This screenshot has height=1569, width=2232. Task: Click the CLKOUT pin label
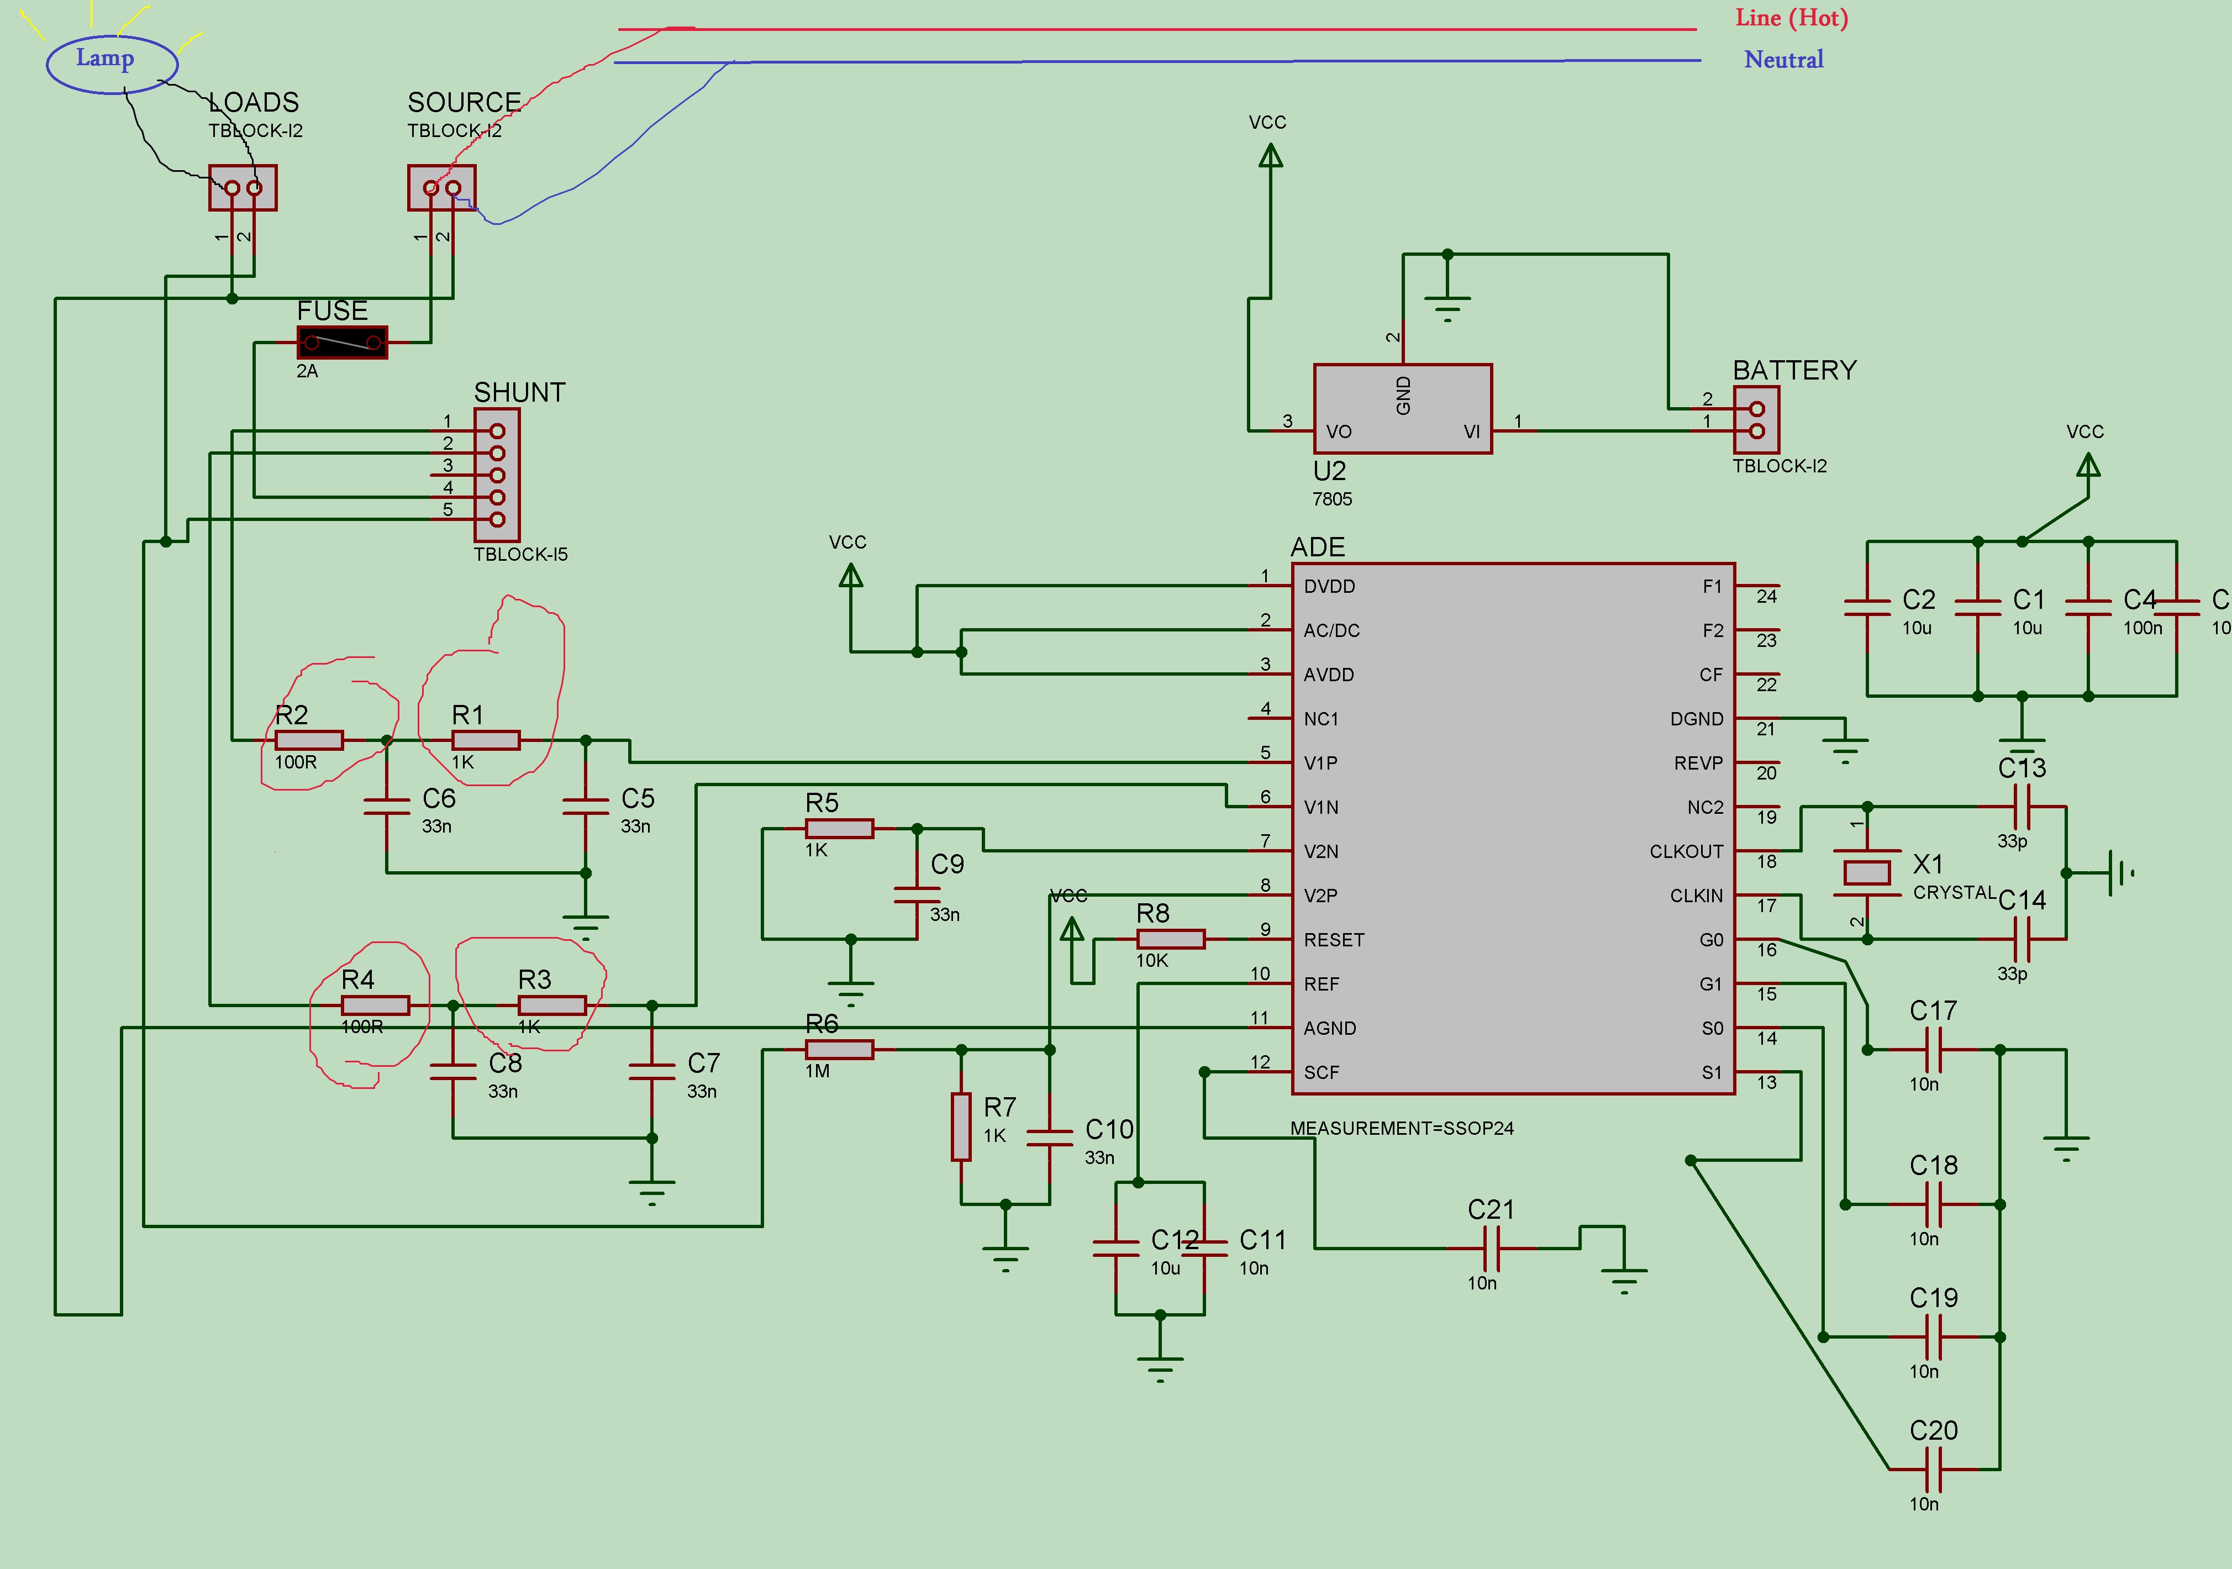1687,851
